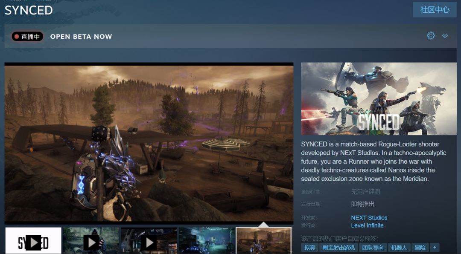Open publisher link Level Infinite

pyautogui.click(x=367, y=225)
